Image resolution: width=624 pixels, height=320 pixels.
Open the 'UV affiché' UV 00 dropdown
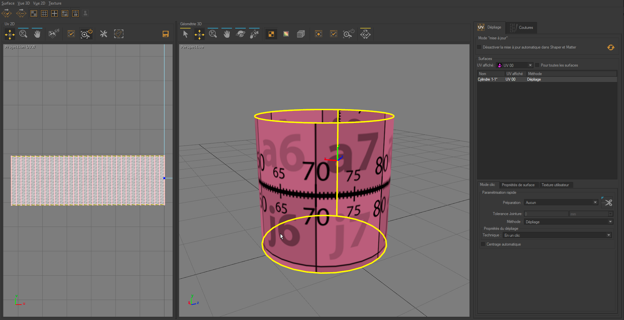tap(530, 65)
